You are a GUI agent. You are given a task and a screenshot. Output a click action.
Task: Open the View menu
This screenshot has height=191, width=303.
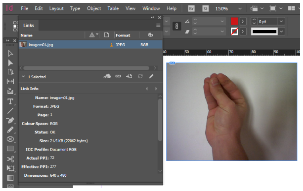click(130, 8)
